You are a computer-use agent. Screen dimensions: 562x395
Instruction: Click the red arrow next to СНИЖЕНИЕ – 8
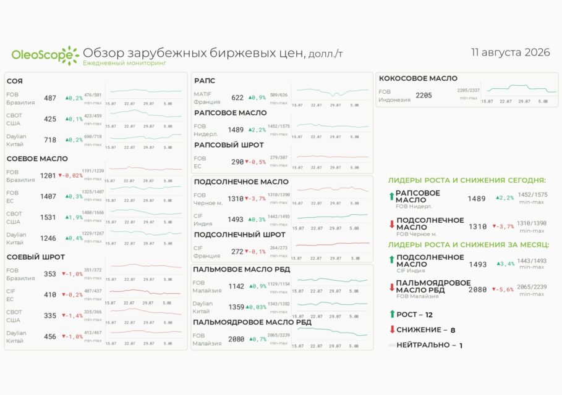click(392, 329)
